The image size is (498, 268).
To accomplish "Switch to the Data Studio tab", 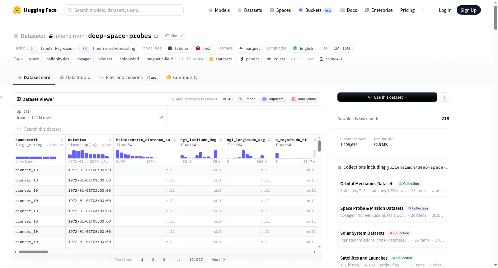I will (x=75, y=78).
